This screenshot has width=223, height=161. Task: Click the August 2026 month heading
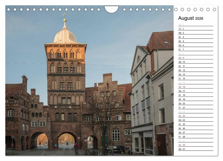(x=191, y=18)
